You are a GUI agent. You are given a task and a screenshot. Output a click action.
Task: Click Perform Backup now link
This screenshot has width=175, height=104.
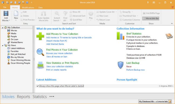point(135,70)
